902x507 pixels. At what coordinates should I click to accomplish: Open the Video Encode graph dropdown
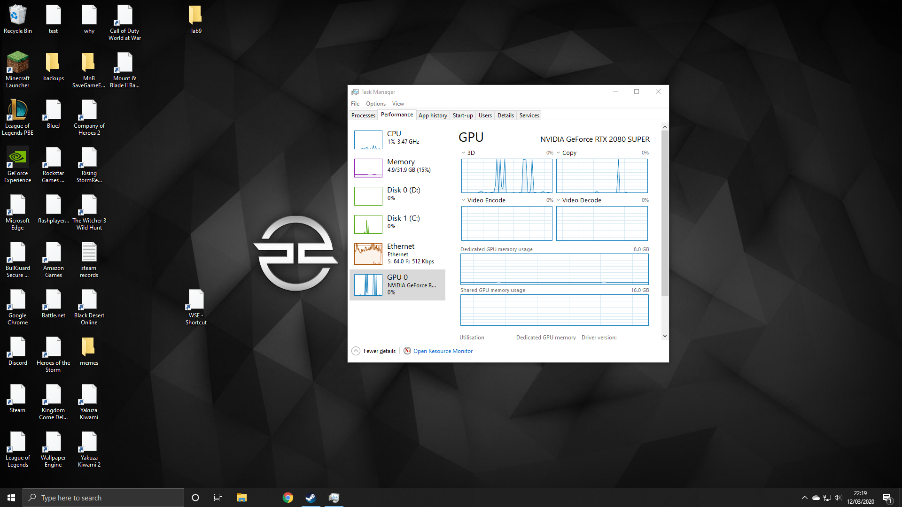463,200
